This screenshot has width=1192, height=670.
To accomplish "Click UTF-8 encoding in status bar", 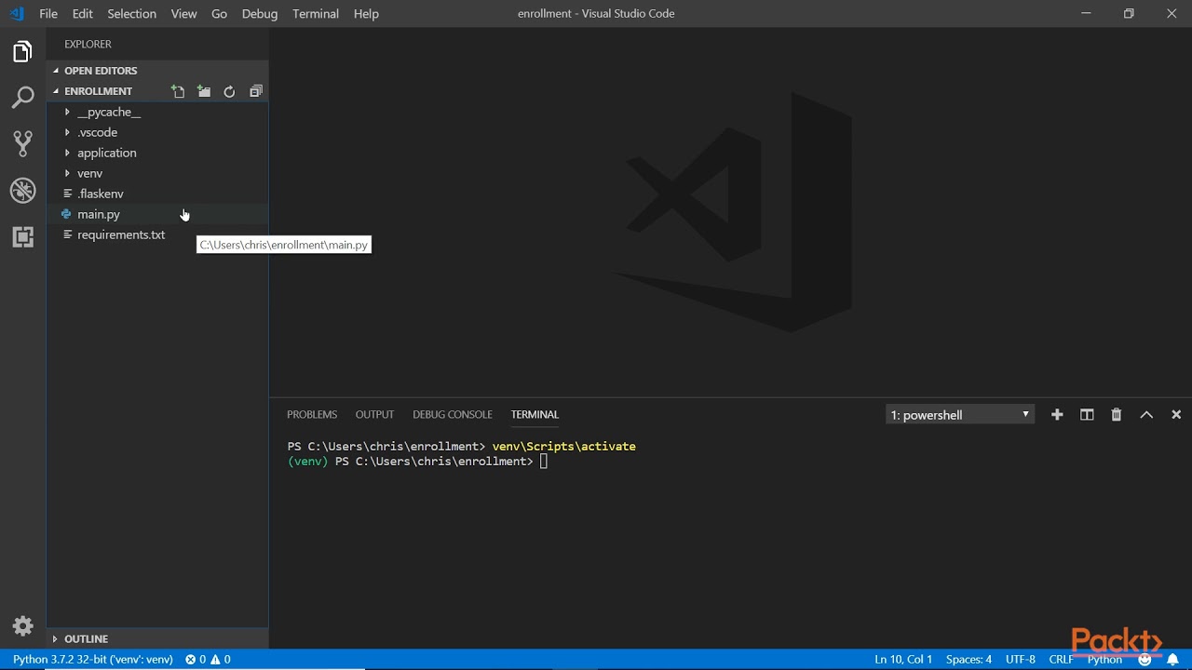I will coord(1021,660).
